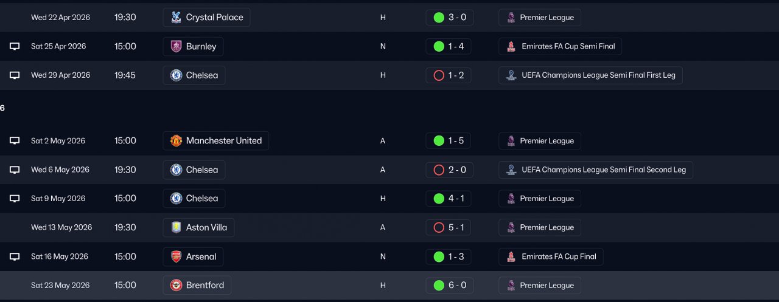Click the Crystal Palace club badge

point(176,18)
